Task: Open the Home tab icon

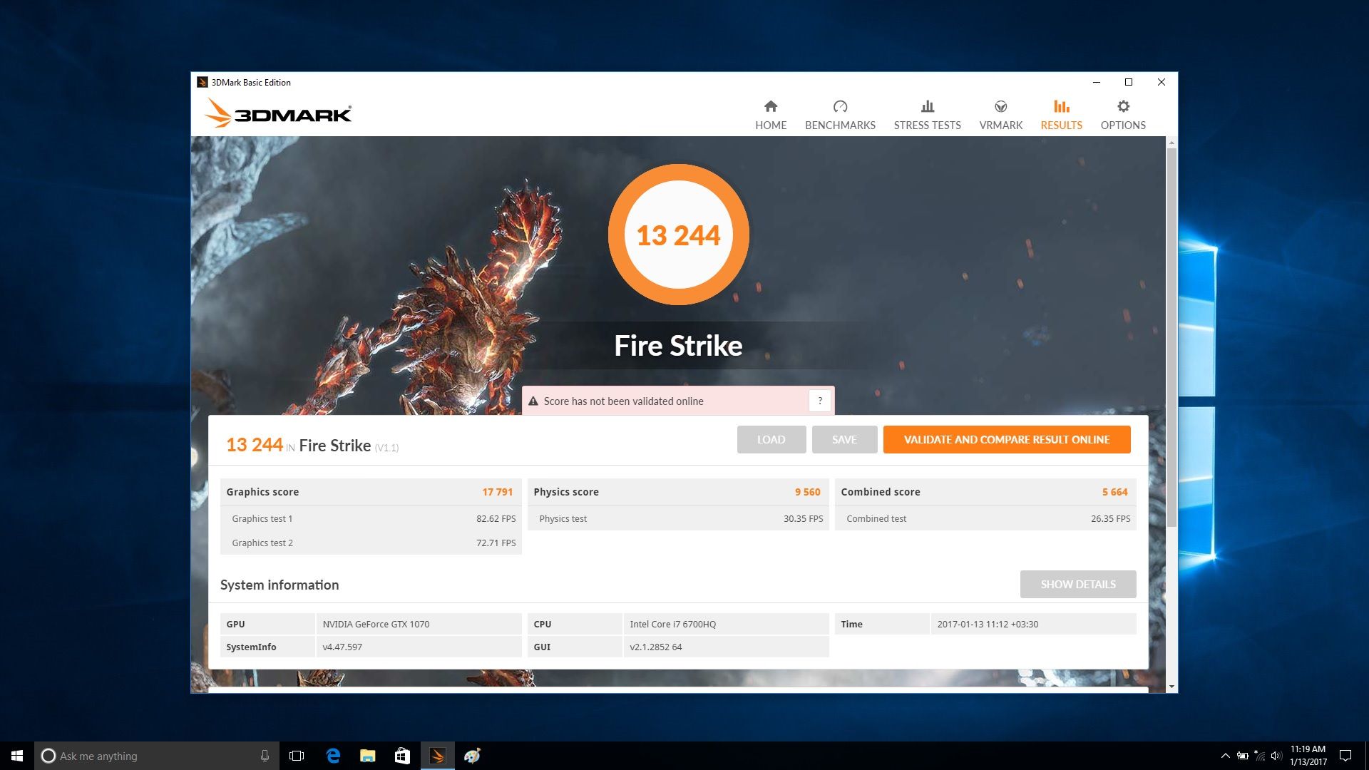Action: (x=771, y=106)
